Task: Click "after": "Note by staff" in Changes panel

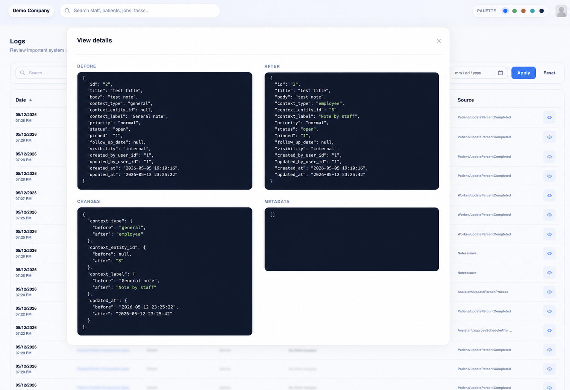Action: click(124, 287)
